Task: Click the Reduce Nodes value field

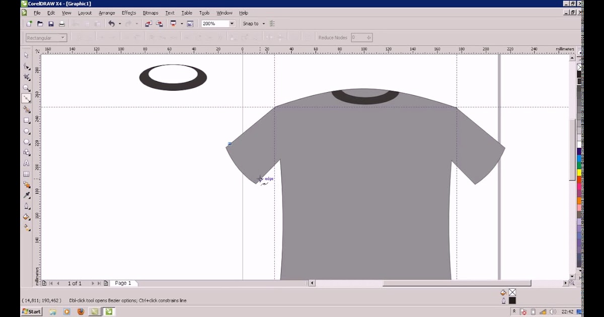Action: pyautogui.click(x=361, y=38)
